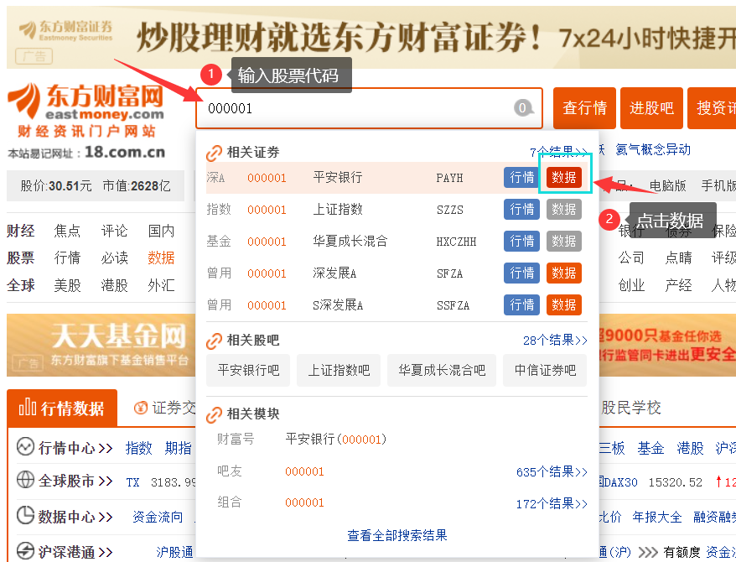The image size is (736, 562).
Task: Open 635个结果 link for 吧友
Action: [552, 472]
